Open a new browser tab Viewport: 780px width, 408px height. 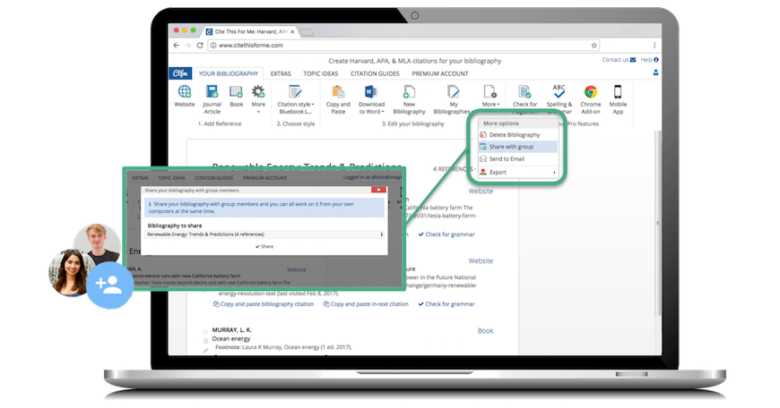[x=307, y=32]
